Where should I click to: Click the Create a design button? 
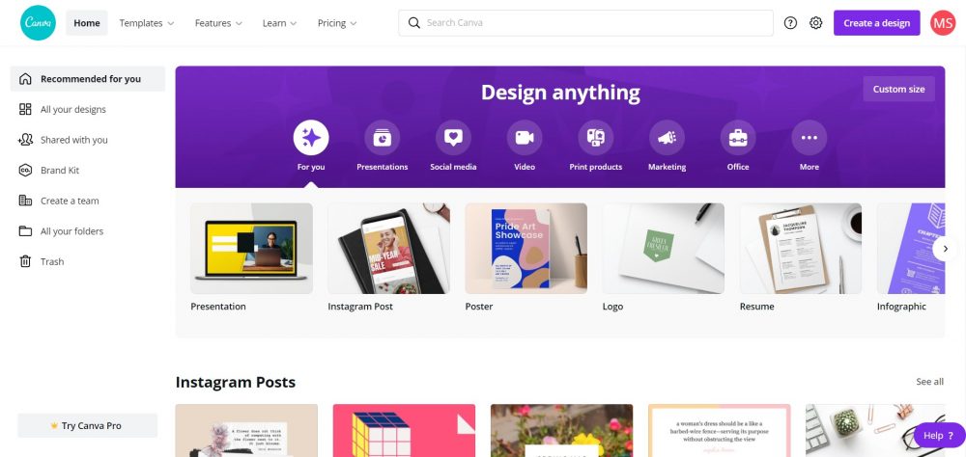tap(877, 23)
